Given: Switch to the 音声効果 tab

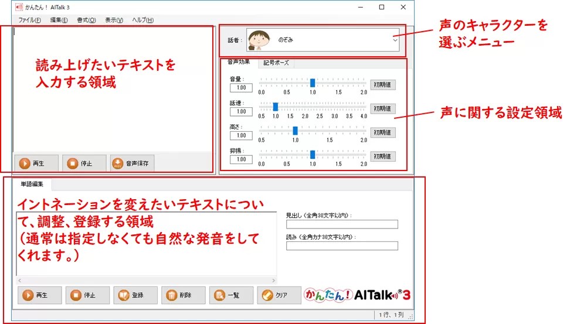Looking at the screenshot, I should click(x=239, y=62).
